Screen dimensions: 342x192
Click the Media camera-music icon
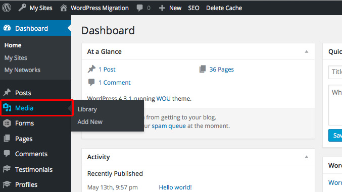pyautogui.click(x=7, y=107)
